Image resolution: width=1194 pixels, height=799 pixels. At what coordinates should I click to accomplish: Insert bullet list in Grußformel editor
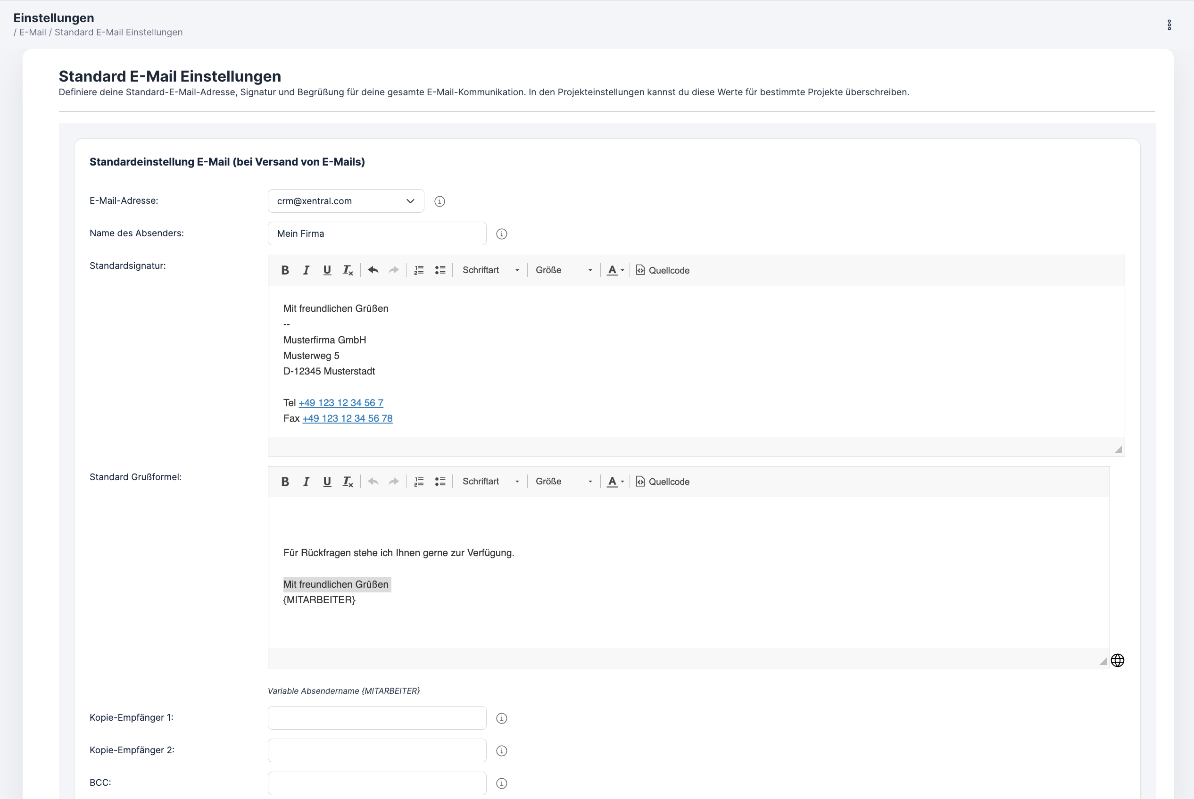coord(440,482)
